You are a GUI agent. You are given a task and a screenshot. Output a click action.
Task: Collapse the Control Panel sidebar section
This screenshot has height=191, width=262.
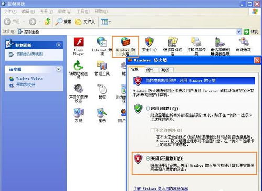click(x=59, y=45)
